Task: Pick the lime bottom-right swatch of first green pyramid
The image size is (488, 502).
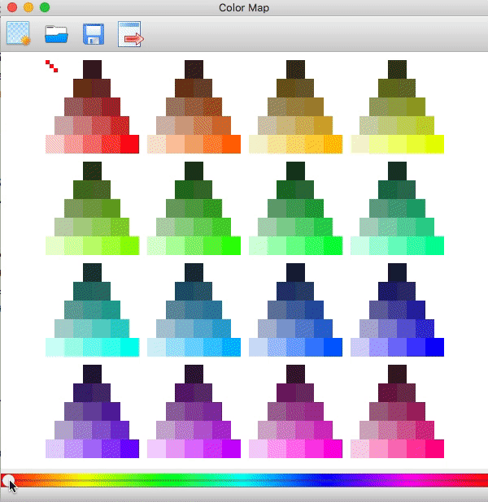Action: click(x=130, y=245)
